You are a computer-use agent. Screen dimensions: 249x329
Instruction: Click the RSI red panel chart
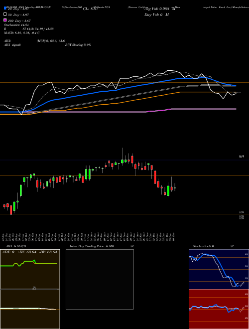[219, 309]
